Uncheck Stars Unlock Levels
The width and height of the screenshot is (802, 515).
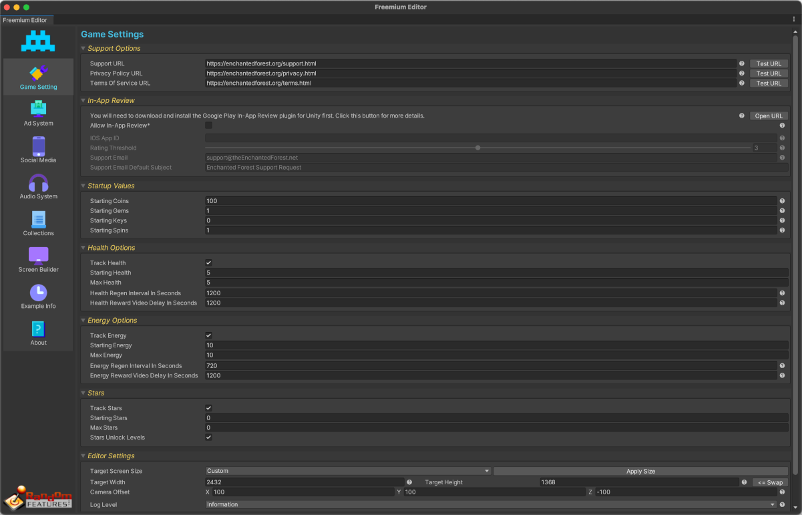[208, 438]
